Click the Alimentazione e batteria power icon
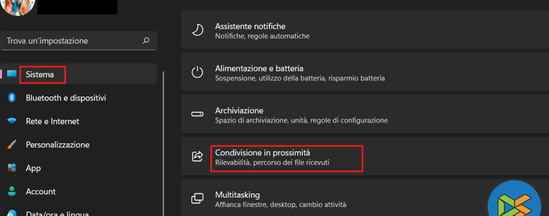The width and height of the screenshot is (549, 216). (197, 72)
